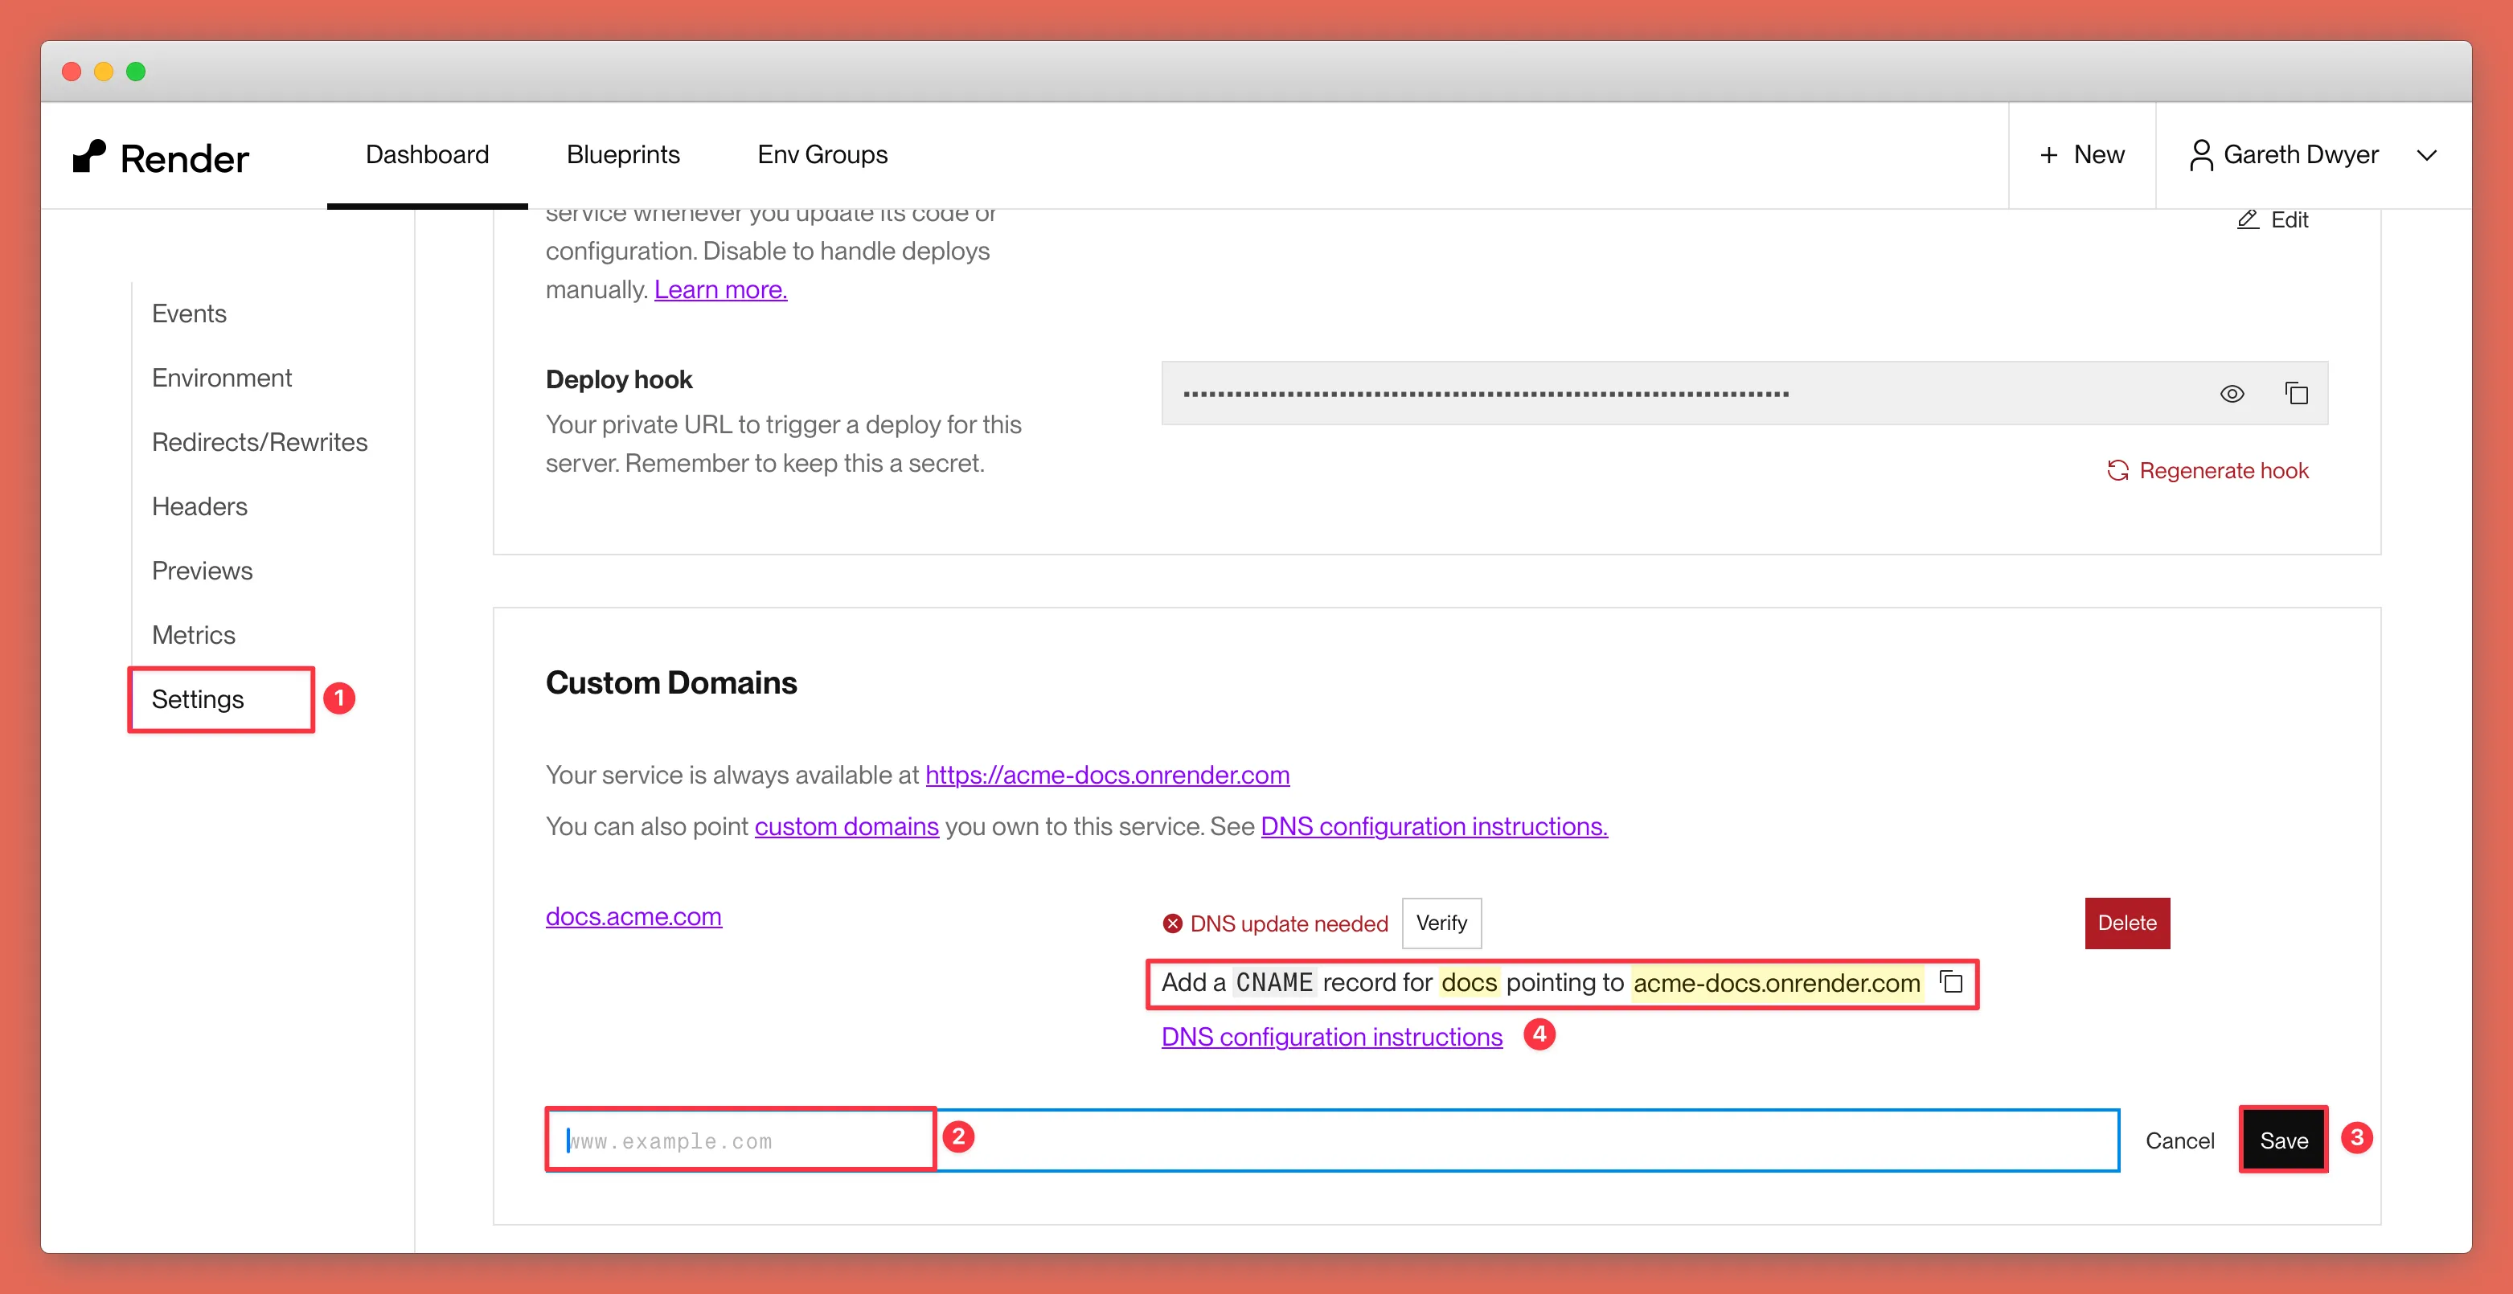Click the regenerate hook icon
The height and width of the screenshot is (1294, 2513).
pyautogui.click(x=2117, y=470)
